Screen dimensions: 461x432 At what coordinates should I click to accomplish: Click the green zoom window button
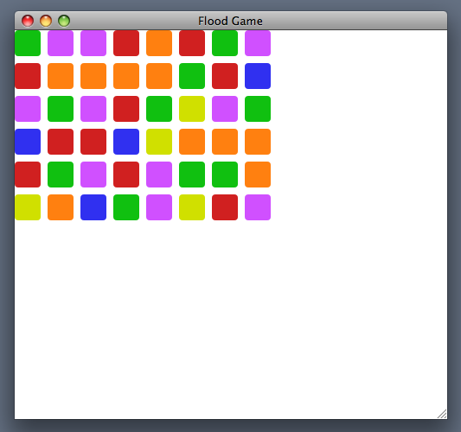pyautogui.click(x=64, y=21)
